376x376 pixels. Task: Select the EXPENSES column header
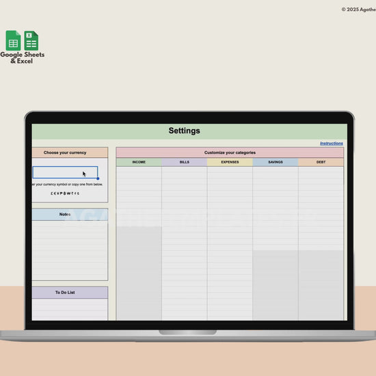[230, 162]
